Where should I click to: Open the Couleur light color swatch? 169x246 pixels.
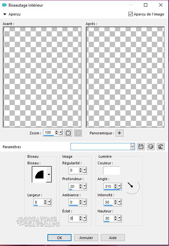[111, 171]
